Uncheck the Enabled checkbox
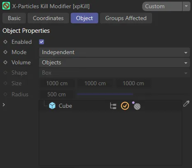 tap(42, 42)
